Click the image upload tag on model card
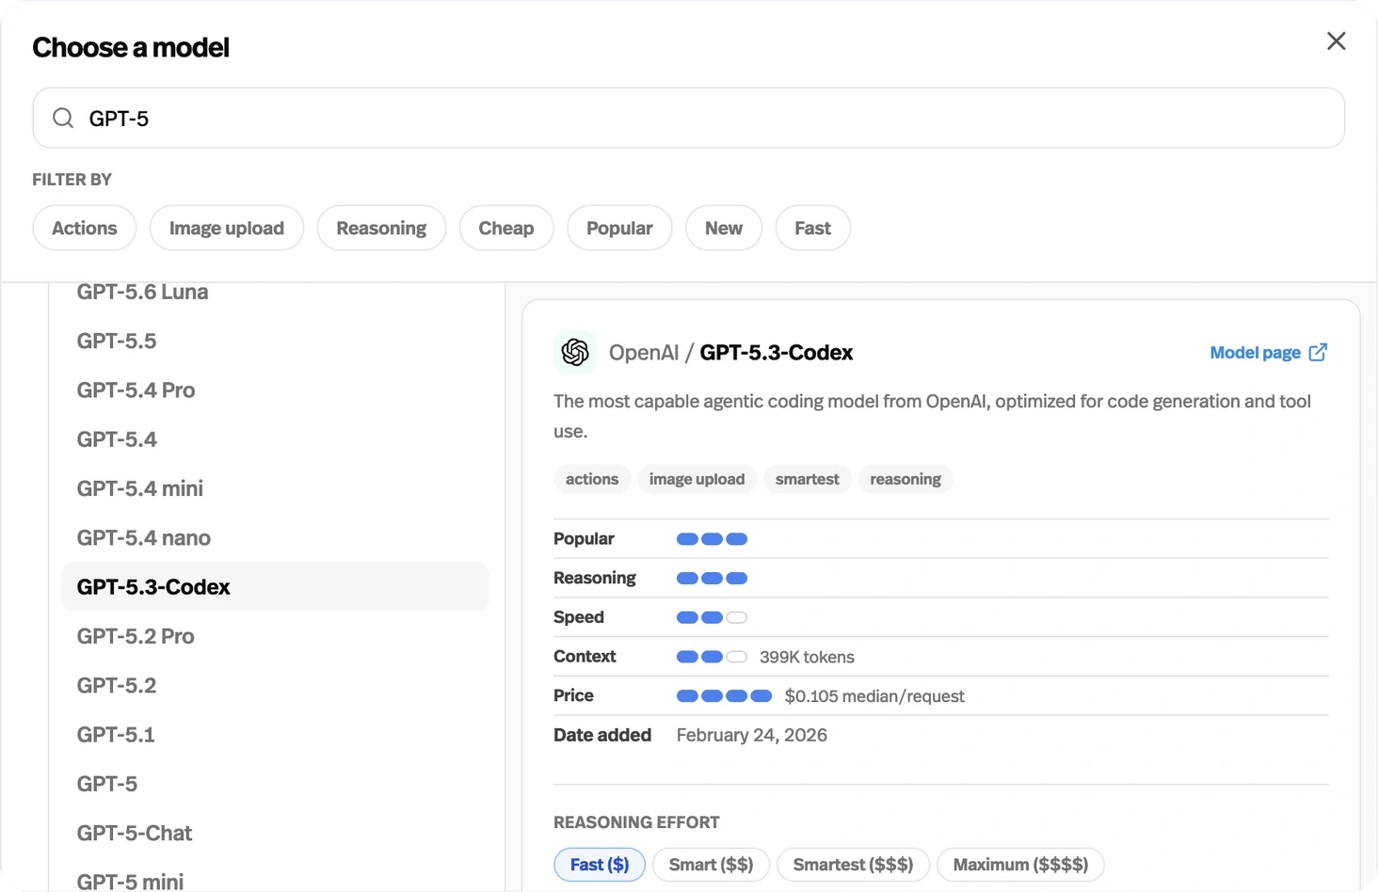Image resolution: width=1378 pixels, height=892 pixels. pyautogui.click(x=697, y=479)
